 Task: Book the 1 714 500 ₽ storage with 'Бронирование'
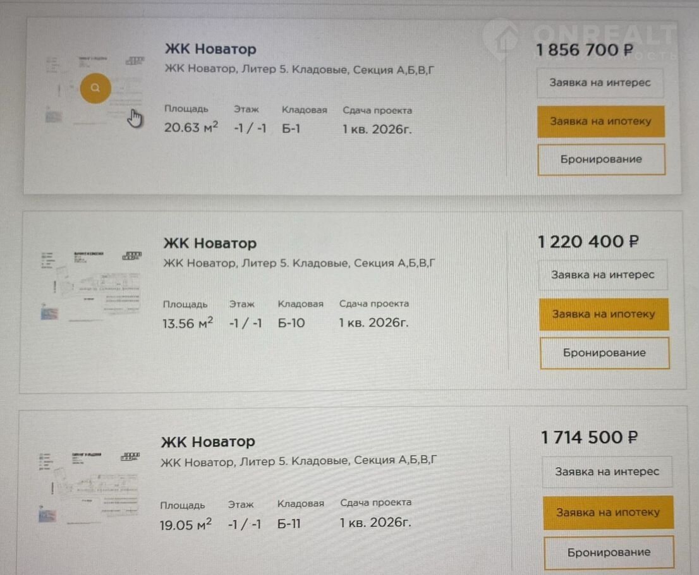tap(609, 552)
